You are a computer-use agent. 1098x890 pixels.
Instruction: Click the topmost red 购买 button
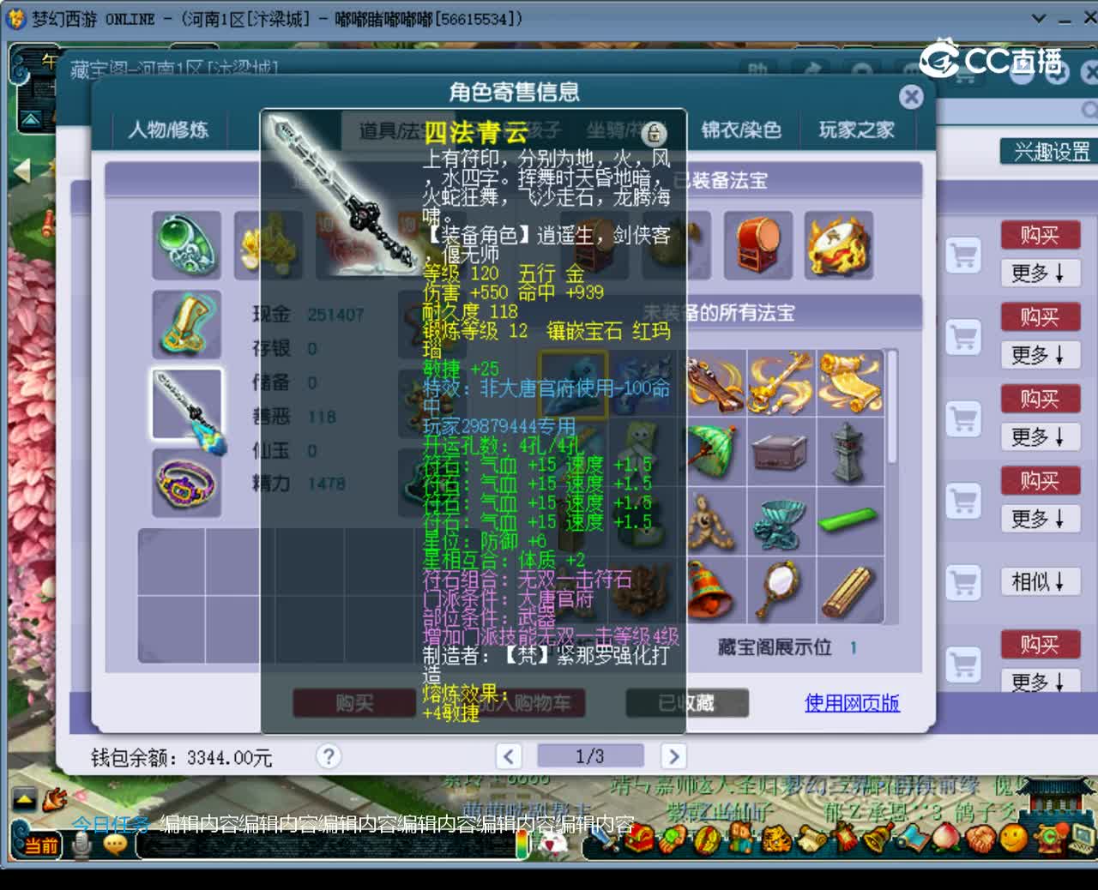1040,236
